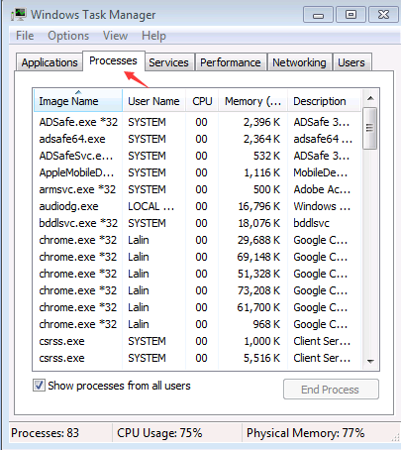Click the vertical scrollbar thumb
401x450 pixels.
(x=369, y=128)
